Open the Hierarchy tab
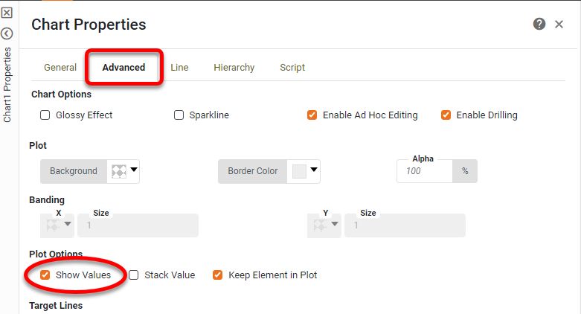Screen dimensions: 581x314 tap(234, 68)
